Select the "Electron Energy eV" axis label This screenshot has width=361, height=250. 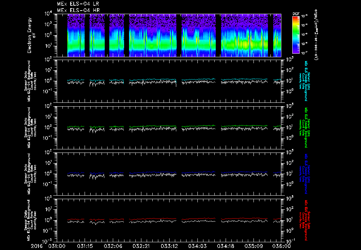(x=31, y=35)
